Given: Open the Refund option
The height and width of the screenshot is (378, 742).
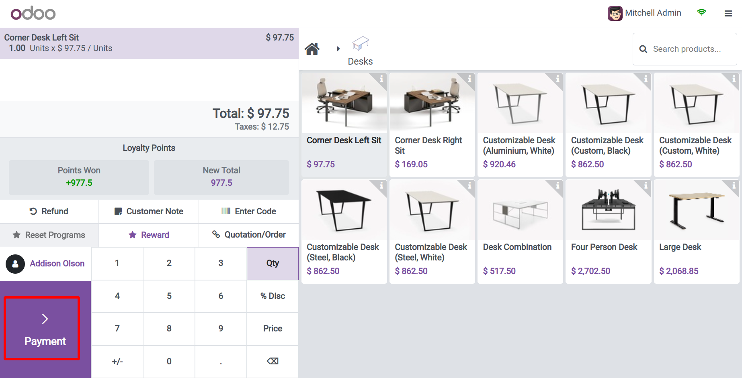Looking at the screenshot, I should (49, 211).
